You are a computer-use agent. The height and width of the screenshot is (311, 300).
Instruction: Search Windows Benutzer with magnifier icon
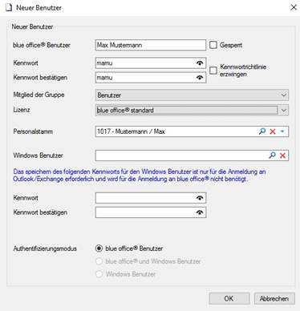[x=272, y=155]
